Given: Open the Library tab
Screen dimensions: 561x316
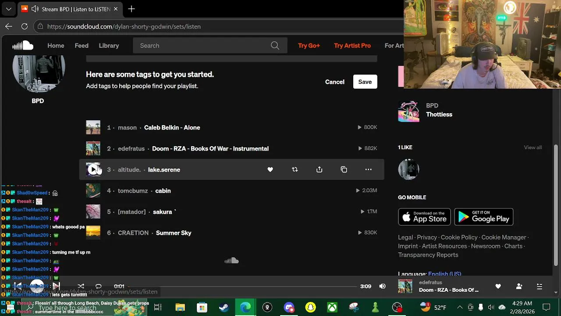Looking at the screenshot, I should (x=109, y=46).
